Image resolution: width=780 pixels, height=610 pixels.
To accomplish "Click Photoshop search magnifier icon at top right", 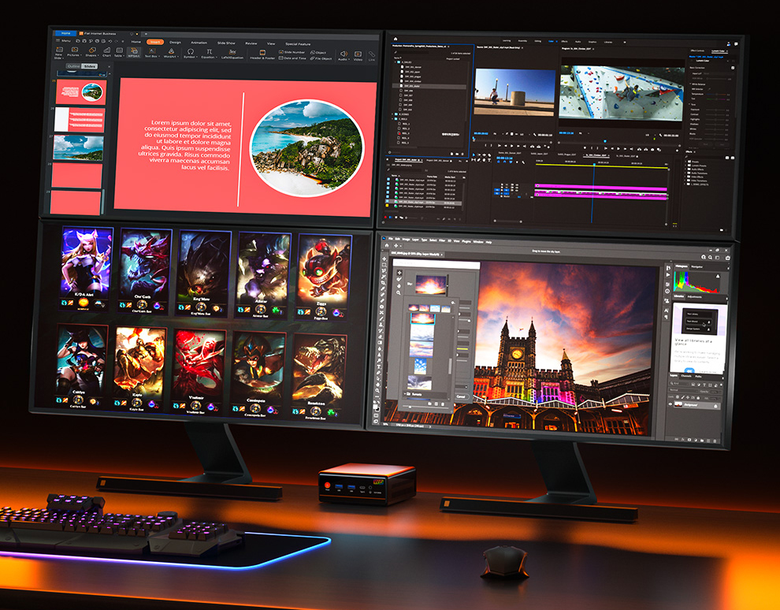I will [x=711, y=257].
